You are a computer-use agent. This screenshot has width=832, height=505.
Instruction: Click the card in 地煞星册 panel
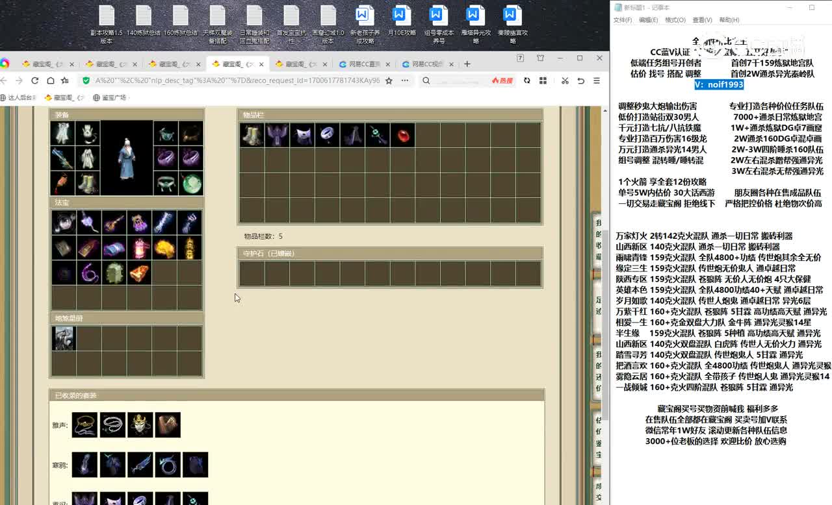click(x=64, y=338)
